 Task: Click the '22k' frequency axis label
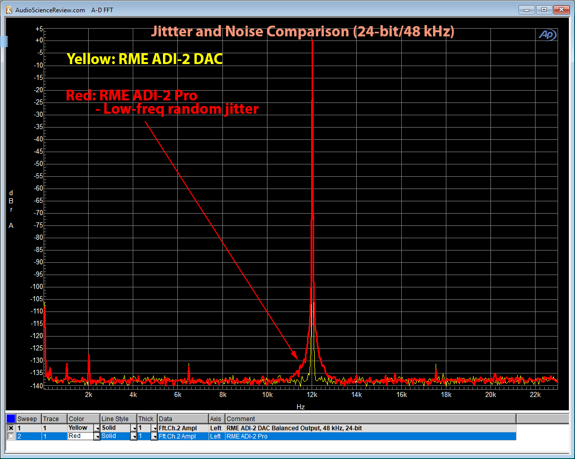click(x=536, y=395)
